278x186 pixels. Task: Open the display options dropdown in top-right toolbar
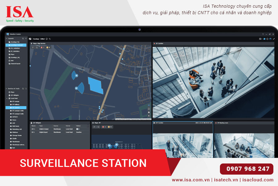coord(260,39)
